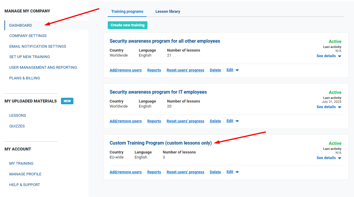The width and height of the screenshot is (354, 197).
Task: Open Edit dropdown for all other employees program
Action: [232, 70]
